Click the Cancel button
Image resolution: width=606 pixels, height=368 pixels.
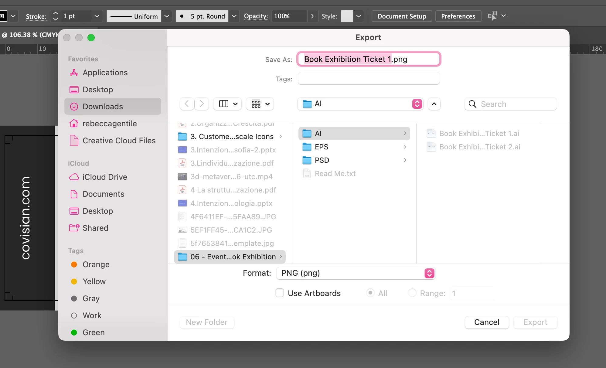(487, 322)
